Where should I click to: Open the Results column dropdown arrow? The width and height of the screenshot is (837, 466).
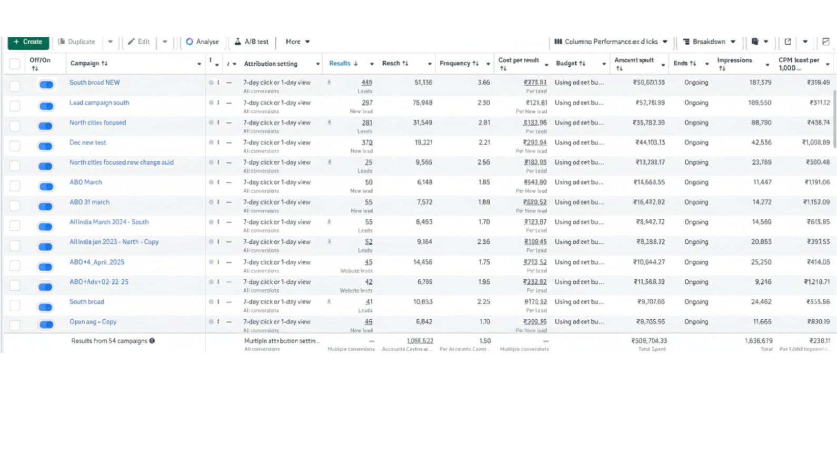372,64
